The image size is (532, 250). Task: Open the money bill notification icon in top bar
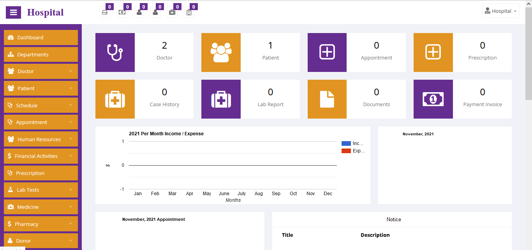(x=122, y=12)
